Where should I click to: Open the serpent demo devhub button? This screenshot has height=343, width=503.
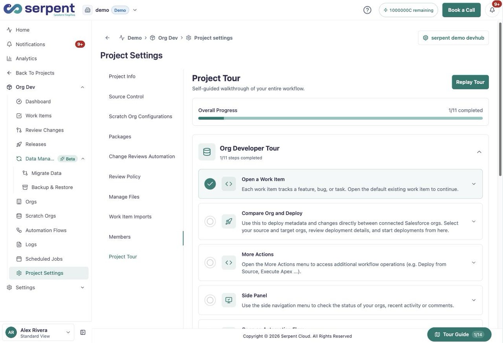point(453,38)
